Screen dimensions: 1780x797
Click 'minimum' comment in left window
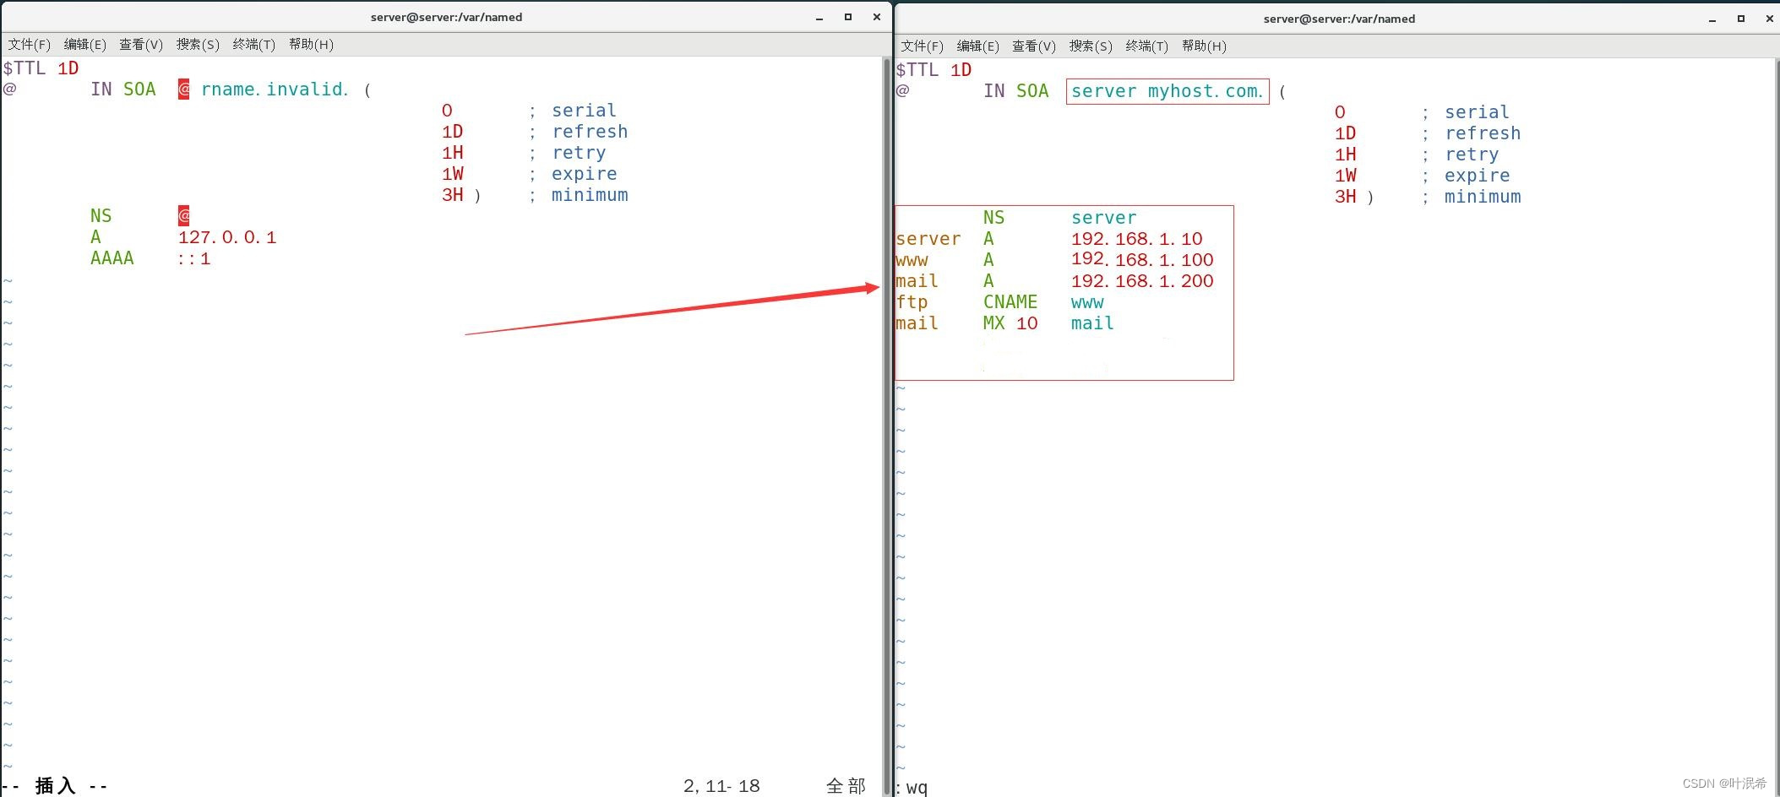click(x=590, y=195)
